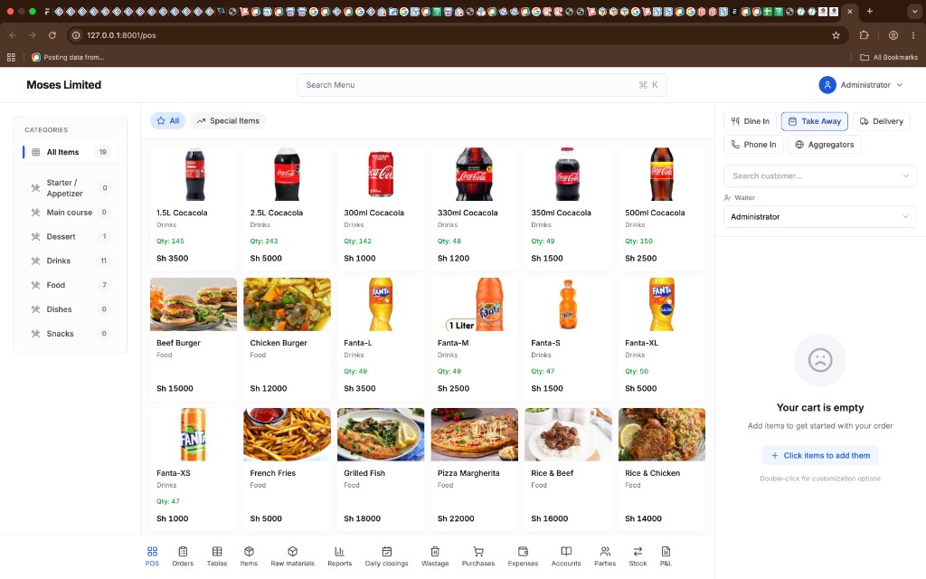Click the Moses Limited brand title
This screenshot has height=579, width=926.
click(x=64, y=85)
